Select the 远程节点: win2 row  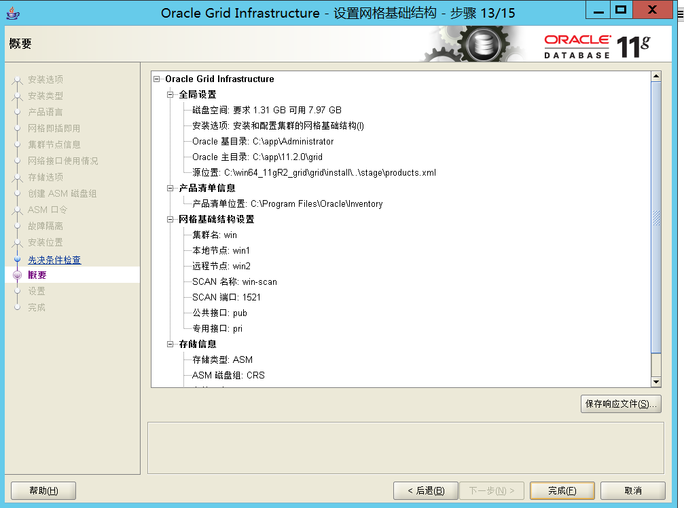[221, 266]
